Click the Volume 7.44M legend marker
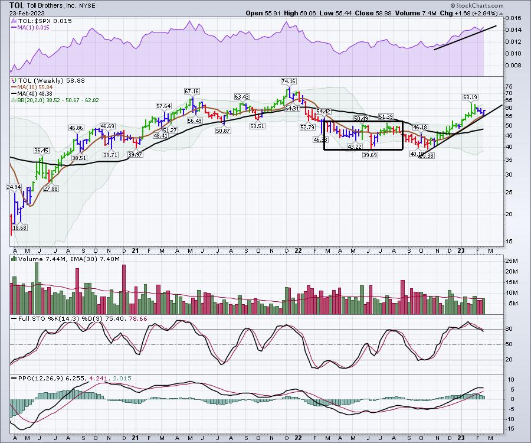531x443 pixels. [13, 259]
